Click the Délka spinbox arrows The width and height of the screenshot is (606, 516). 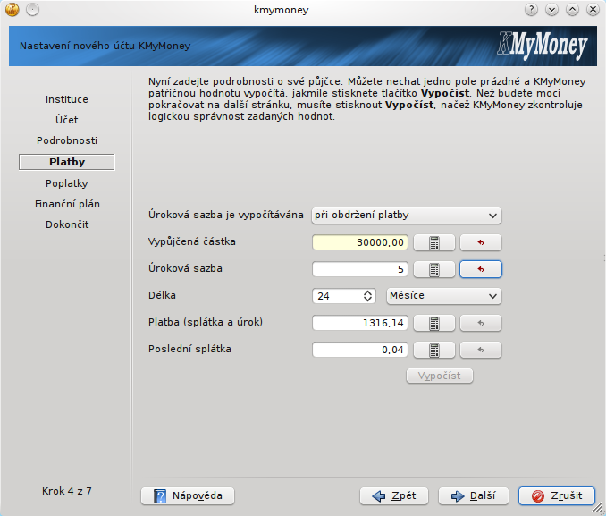tap(368, 296)
